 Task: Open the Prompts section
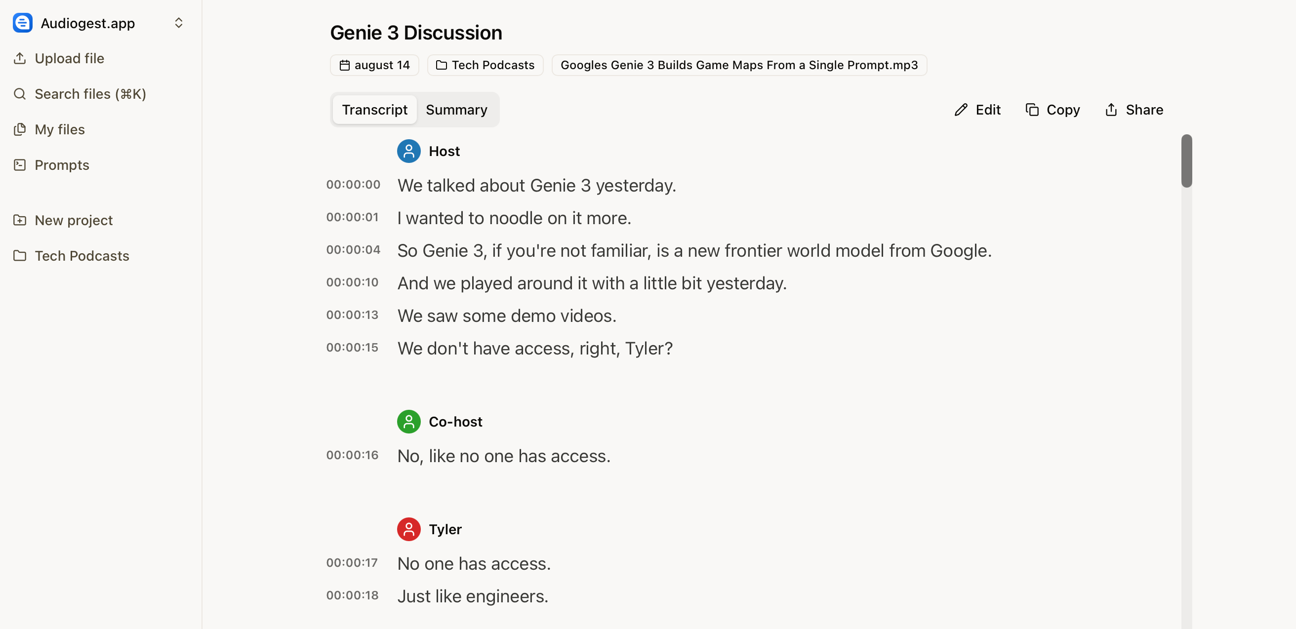point(61,165)
